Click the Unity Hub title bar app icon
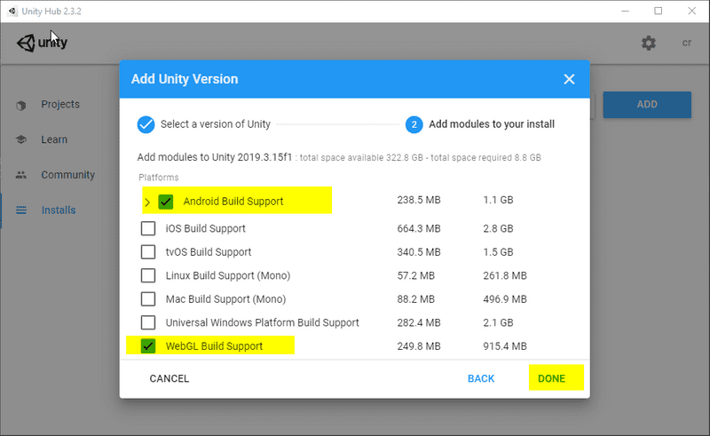This screenshot has height=436, width=710. [x=12, y=11]
